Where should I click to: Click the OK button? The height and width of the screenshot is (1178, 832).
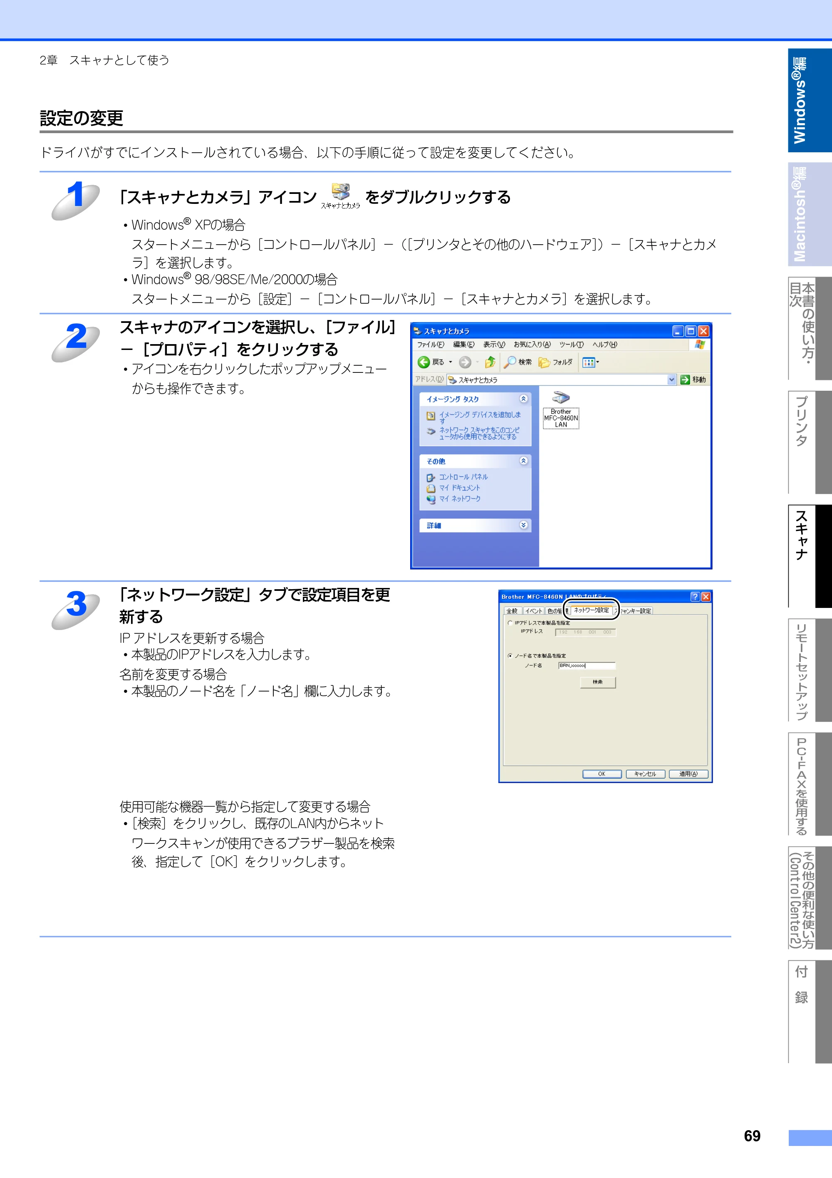(x=602, y=774)
